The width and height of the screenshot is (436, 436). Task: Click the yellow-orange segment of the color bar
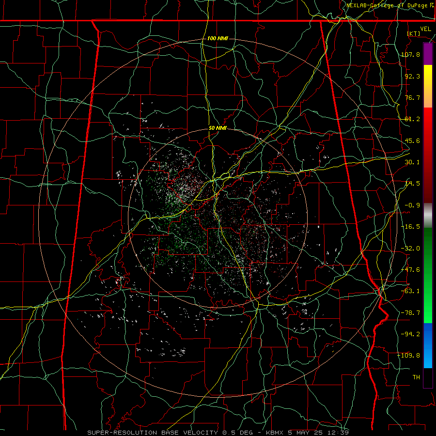click(428, 86)
